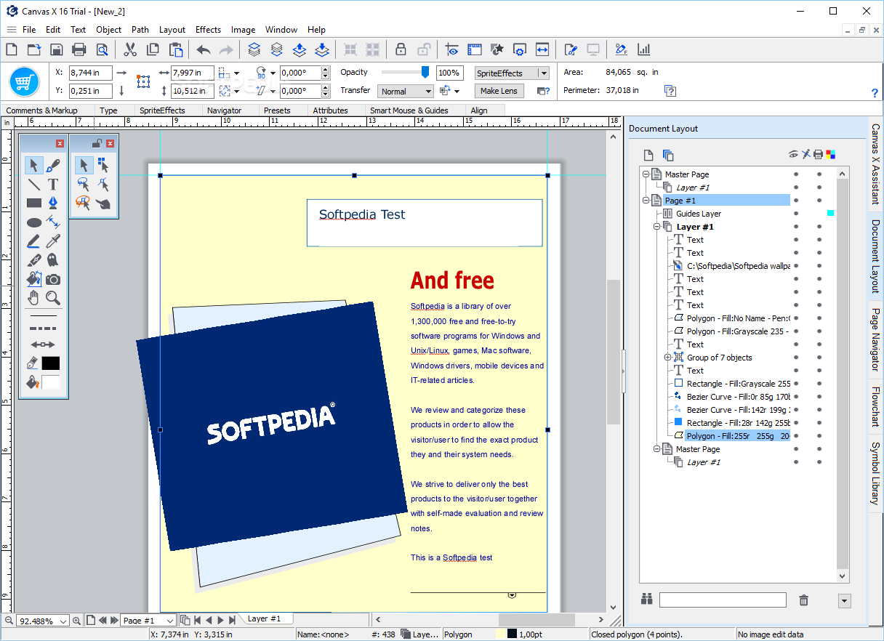Click the binoculars find icon
Viewport: 884px width, 641px height.
[x=647, y=600]
